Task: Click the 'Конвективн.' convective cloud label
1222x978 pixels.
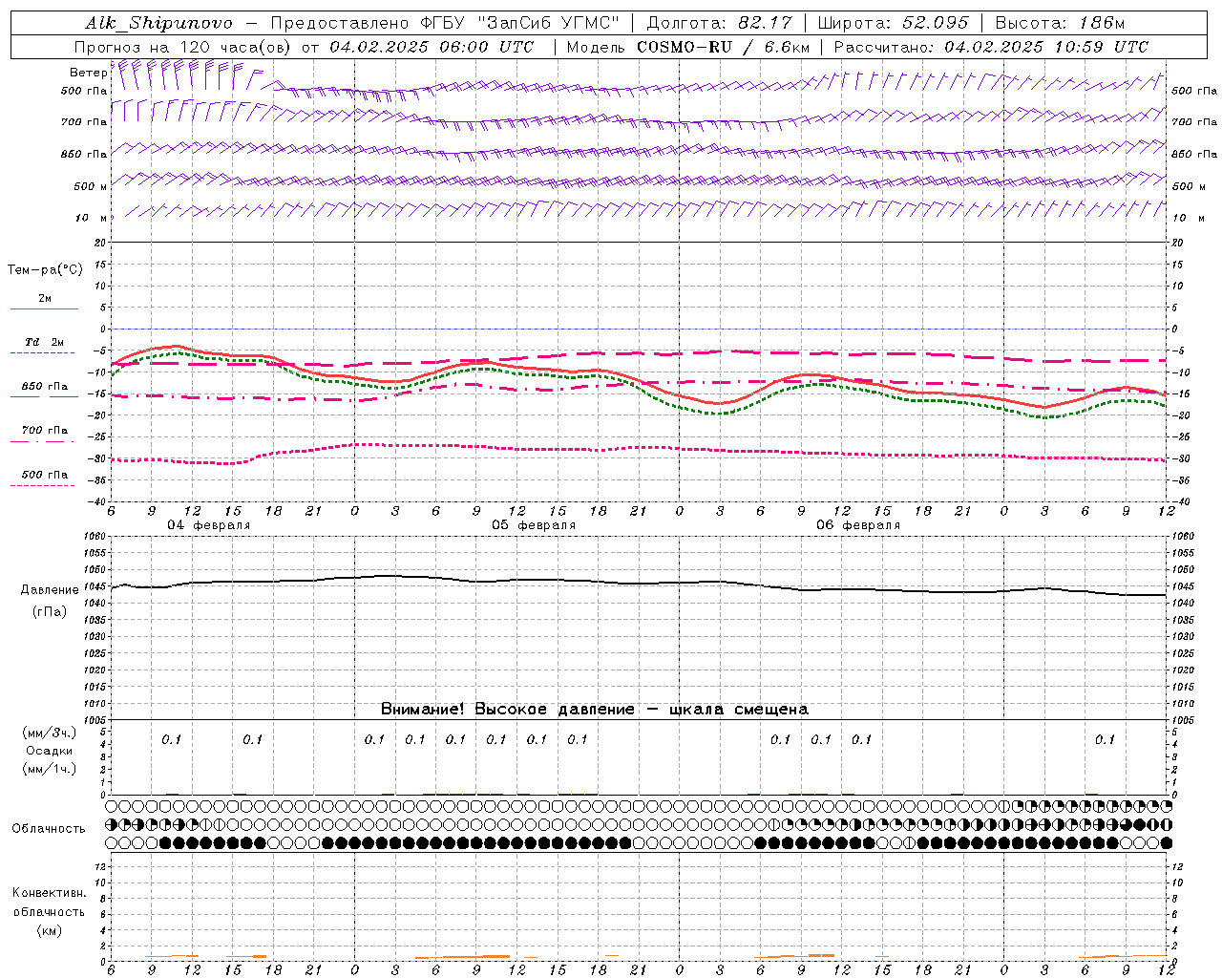Action: click(x=49, y=893)
